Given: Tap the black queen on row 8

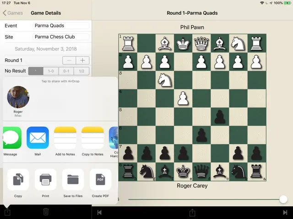Looking at the screenshot, I should (x=201, y=172).
